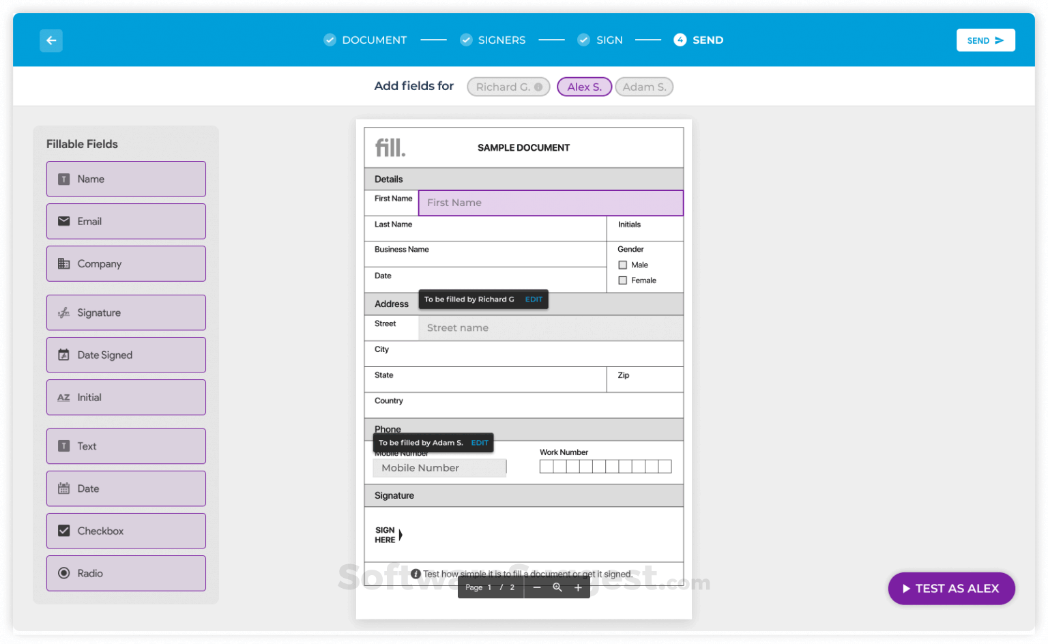Click the checkmark icon of the Sign step

point(583,40)
